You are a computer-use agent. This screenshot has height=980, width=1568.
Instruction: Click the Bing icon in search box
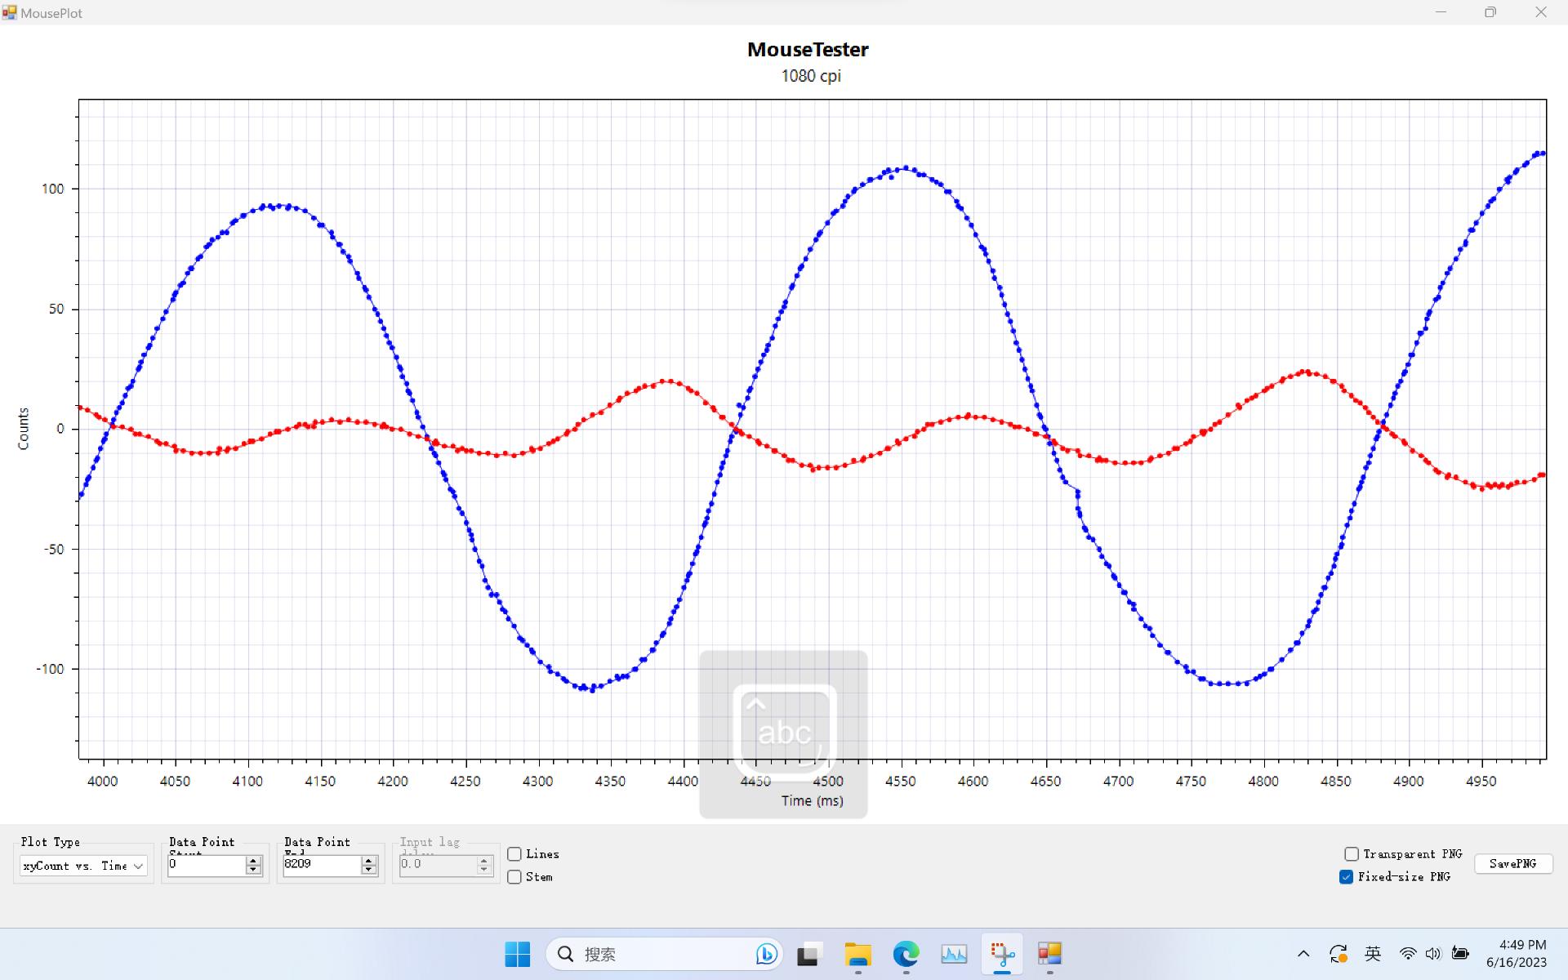coord(766,954)
